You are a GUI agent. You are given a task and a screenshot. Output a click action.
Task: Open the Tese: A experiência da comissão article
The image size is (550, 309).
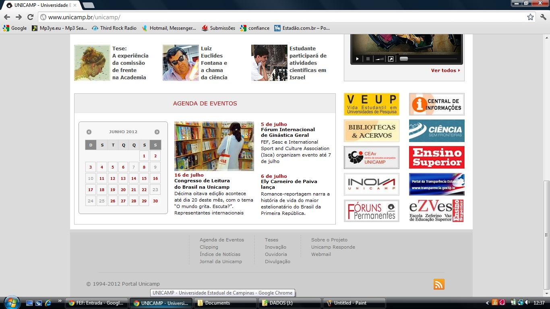click(130, 63)
